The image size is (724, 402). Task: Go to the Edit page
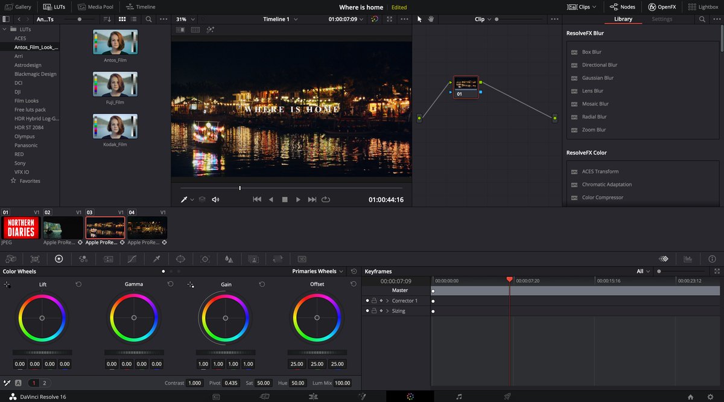coord(313,397)
